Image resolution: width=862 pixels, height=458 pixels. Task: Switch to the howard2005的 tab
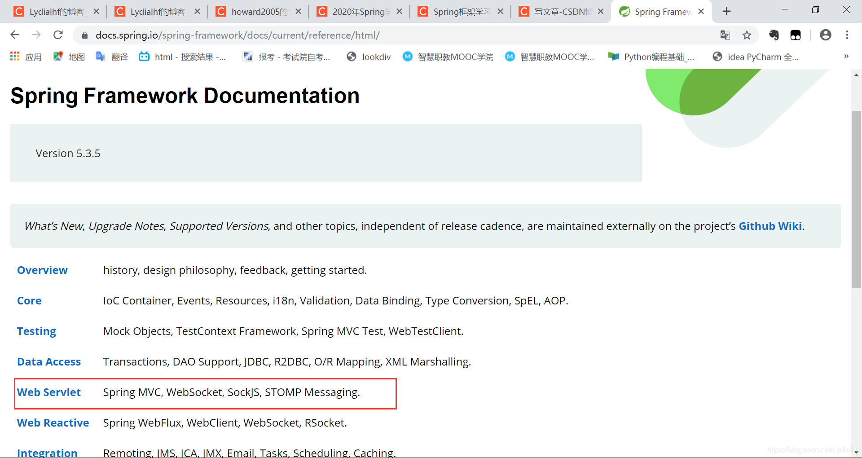click(258, 12)
